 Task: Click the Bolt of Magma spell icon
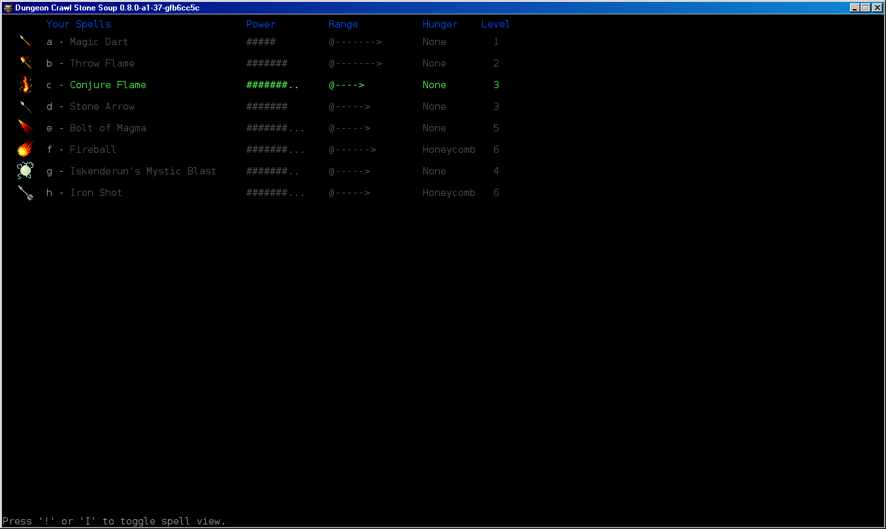point(25,127)
